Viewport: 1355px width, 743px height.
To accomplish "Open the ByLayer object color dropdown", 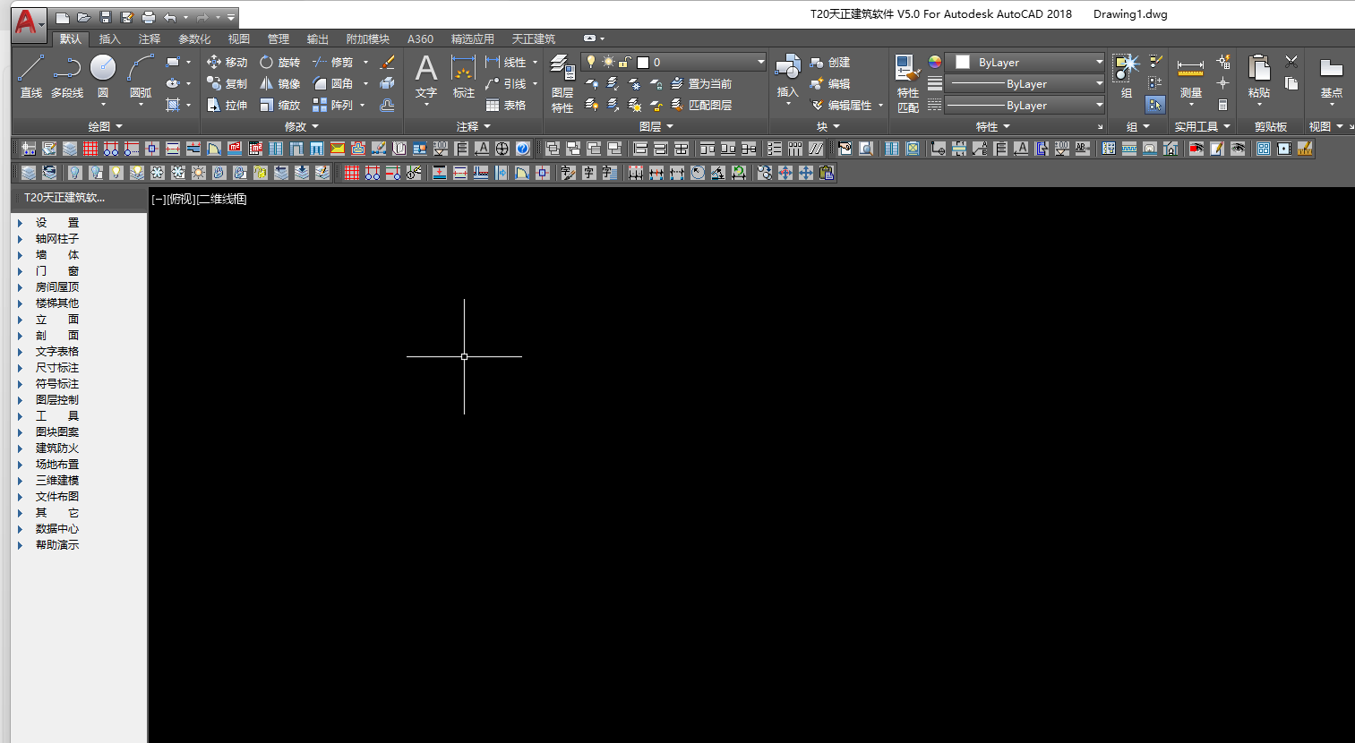I will coord(1027,62).
